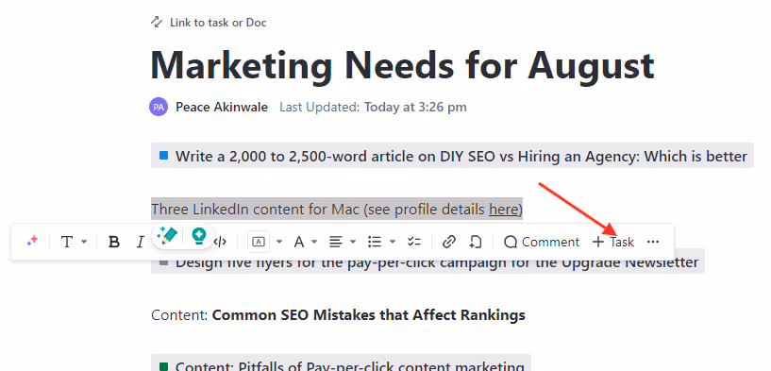Expand the text color dropdown arrow
The height and width of the screenshot is (371, 771).
click(x=314, y=242)
